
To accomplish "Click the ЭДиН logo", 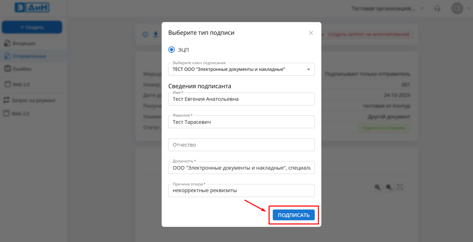I will (32, 8).
